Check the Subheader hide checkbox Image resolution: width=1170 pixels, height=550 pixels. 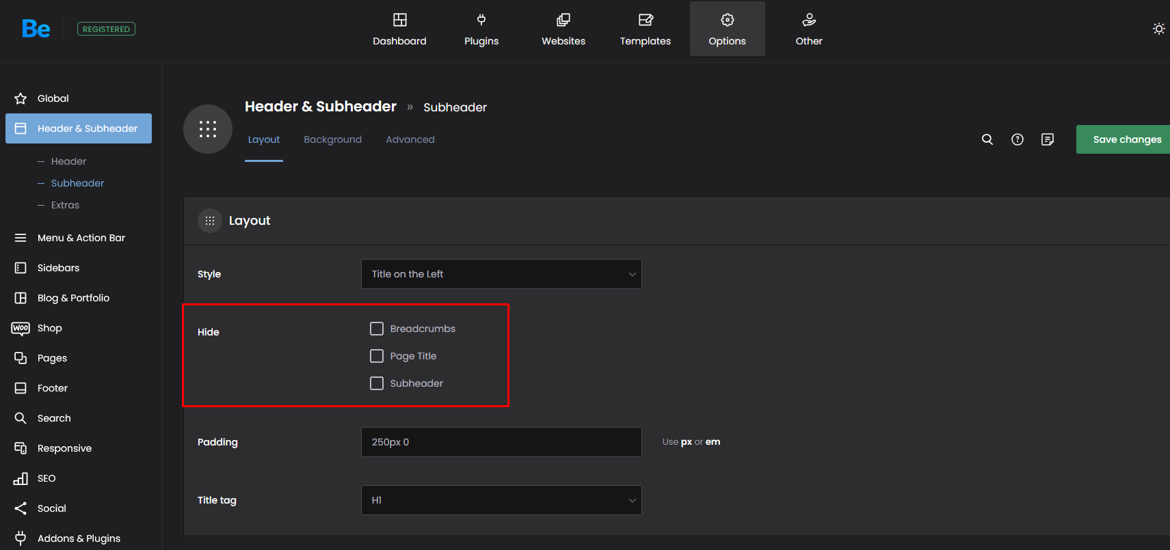[377, 383]
